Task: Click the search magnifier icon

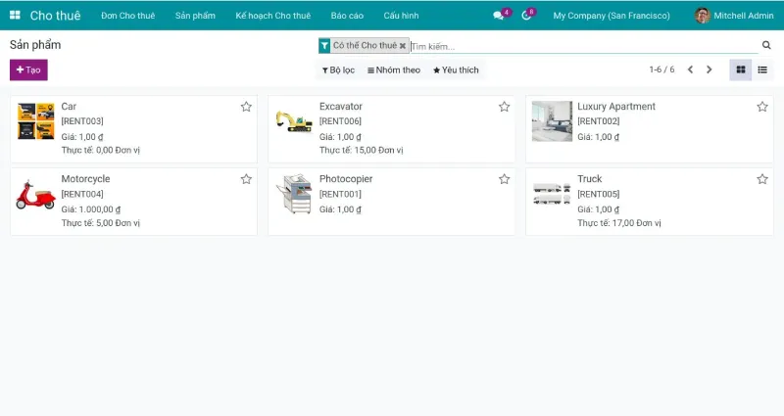Action: pos(766,45)
